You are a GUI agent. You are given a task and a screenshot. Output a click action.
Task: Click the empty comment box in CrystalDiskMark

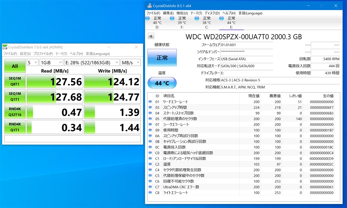point(73,139)
